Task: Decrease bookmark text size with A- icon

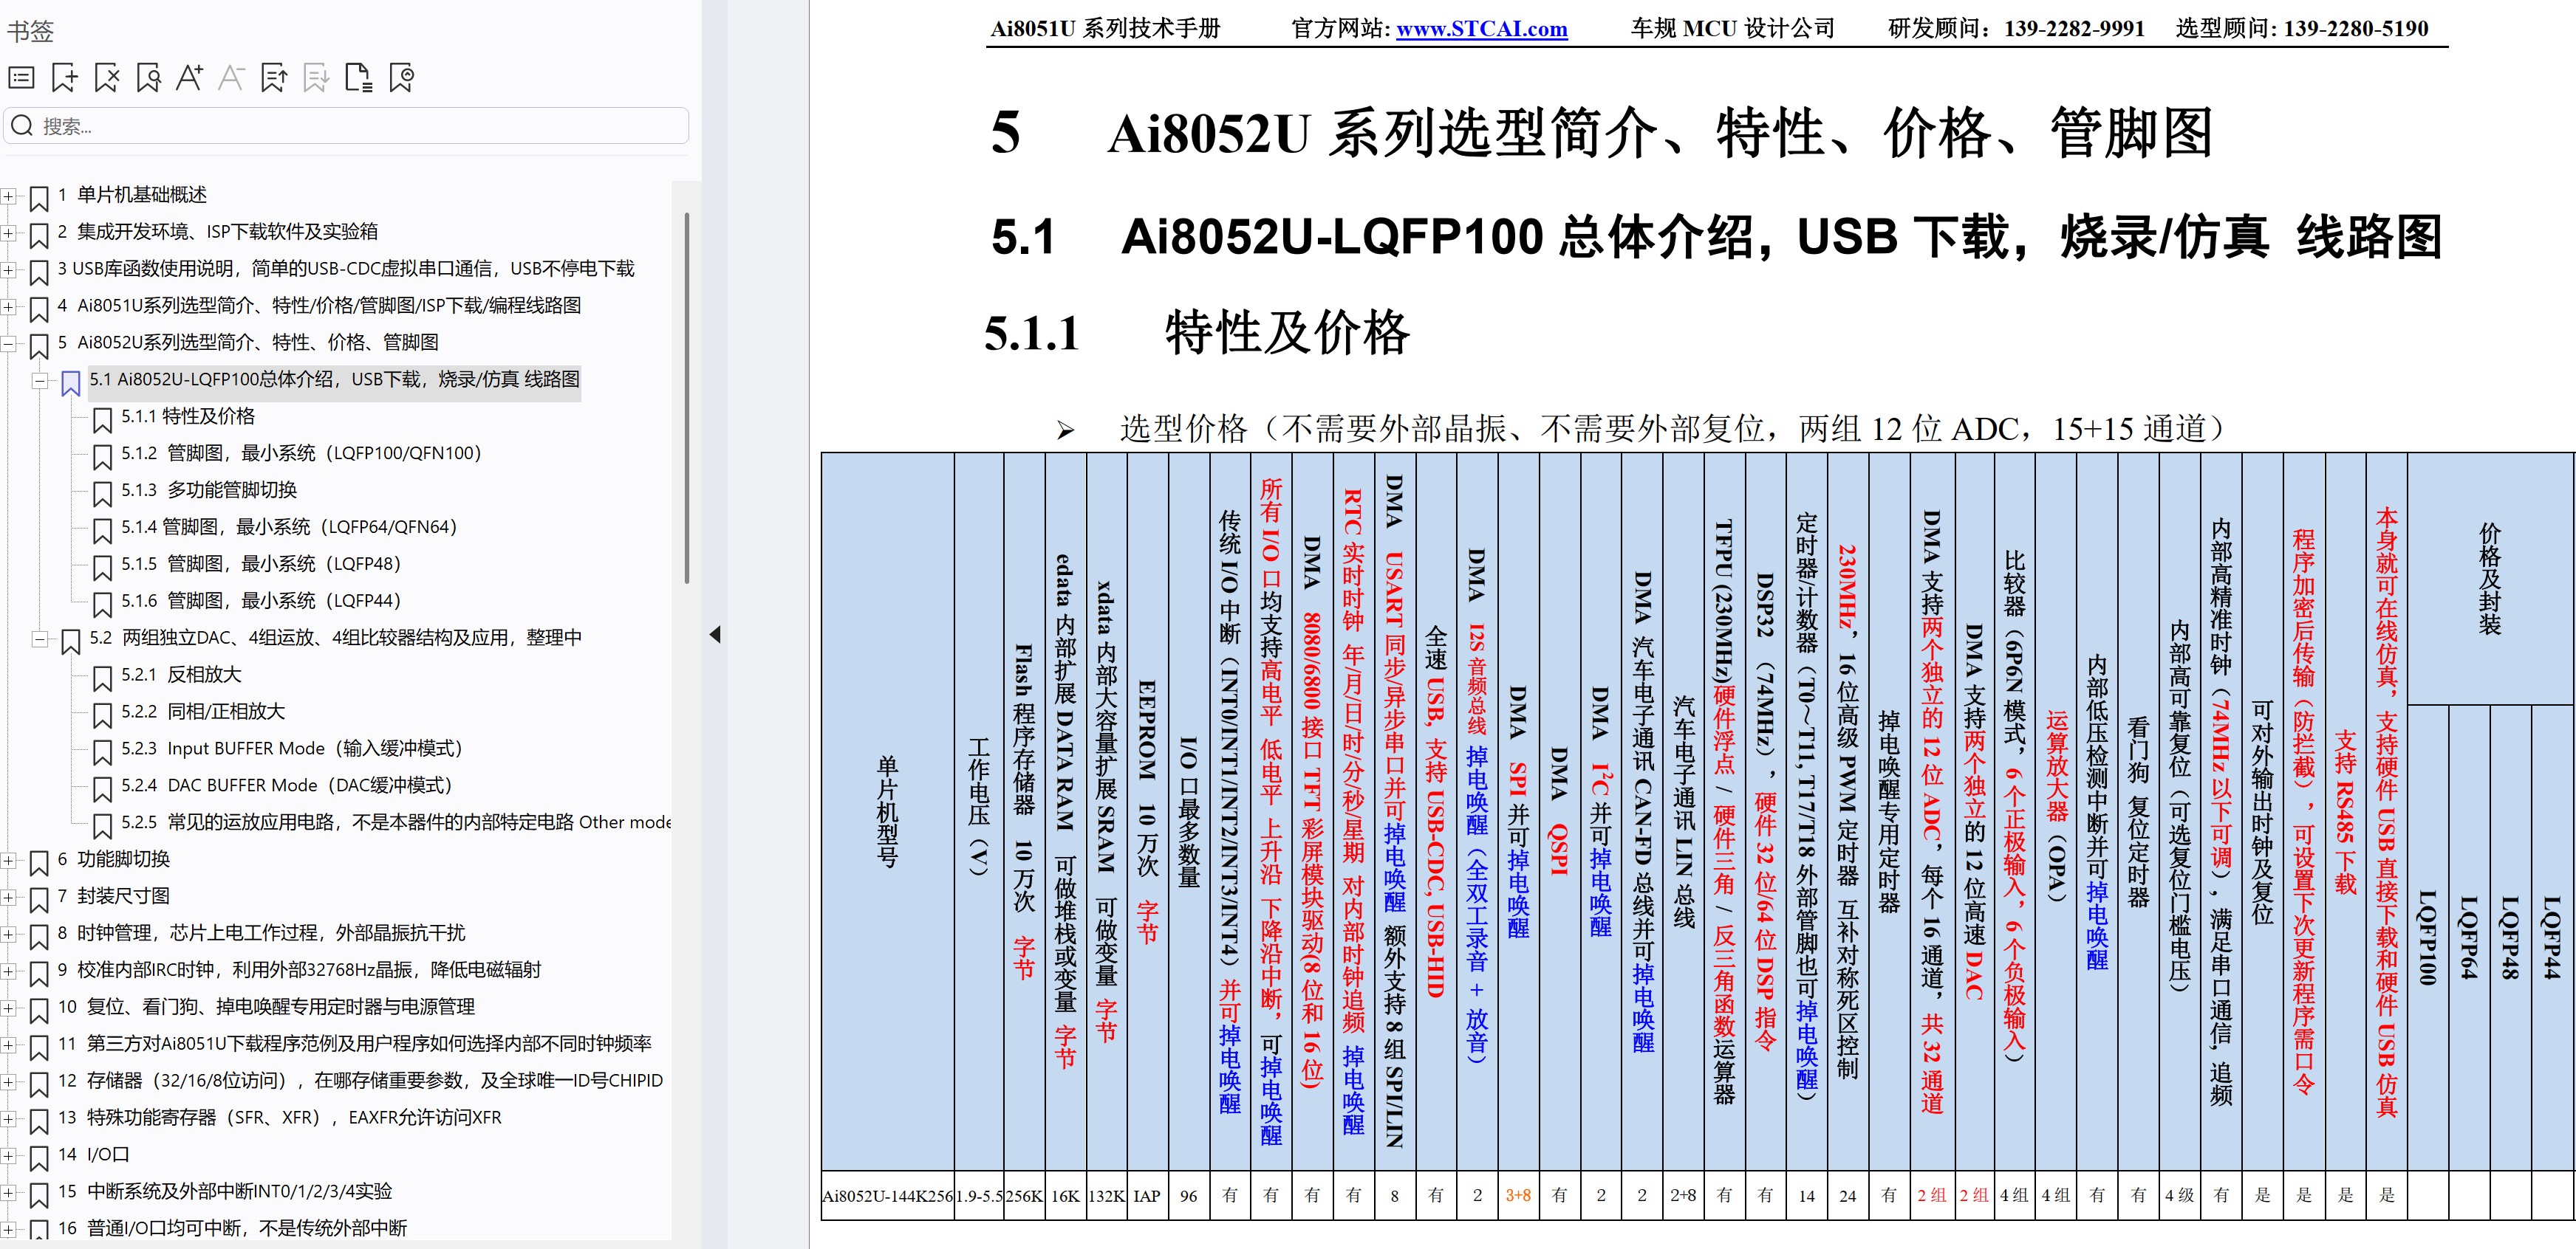Action: [x=232, y=77]
